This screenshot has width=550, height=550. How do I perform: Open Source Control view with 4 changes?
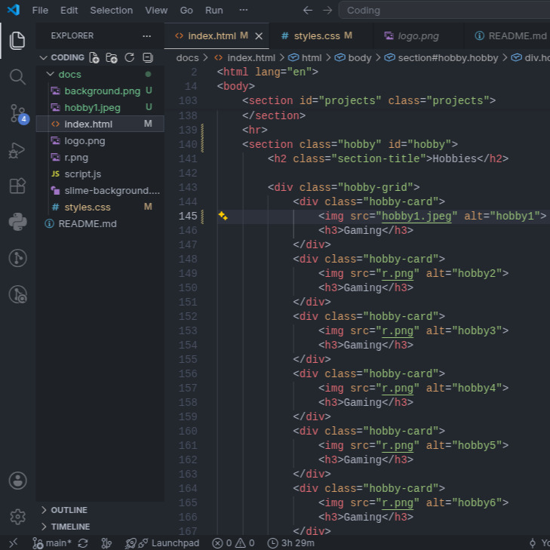click(x=18, y=114)
